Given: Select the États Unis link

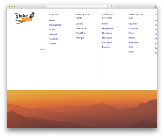Looking at the screenshot, I should 81,33.
